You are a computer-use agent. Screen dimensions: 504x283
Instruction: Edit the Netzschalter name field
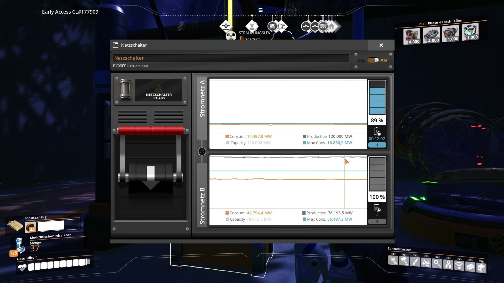[231, 58]
